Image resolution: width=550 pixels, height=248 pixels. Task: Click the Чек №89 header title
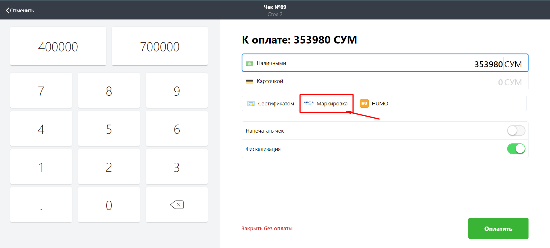tap(275, 7)
